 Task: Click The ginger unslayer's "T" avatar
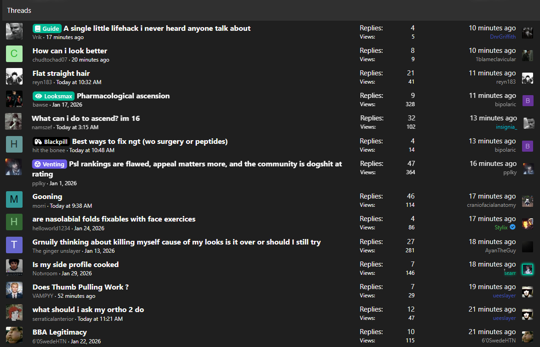tap(14, 245)
